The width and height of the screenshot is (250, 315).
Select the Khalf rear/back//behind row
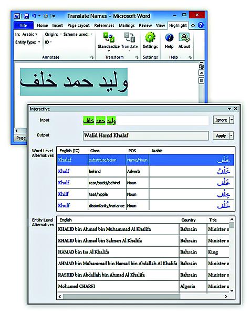[x=145, y=183]
